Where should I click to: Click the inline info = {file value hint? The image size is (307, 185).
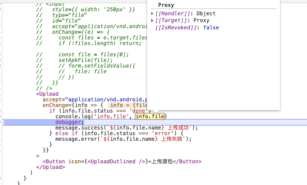pyautogui.click(x=127, y=105)
